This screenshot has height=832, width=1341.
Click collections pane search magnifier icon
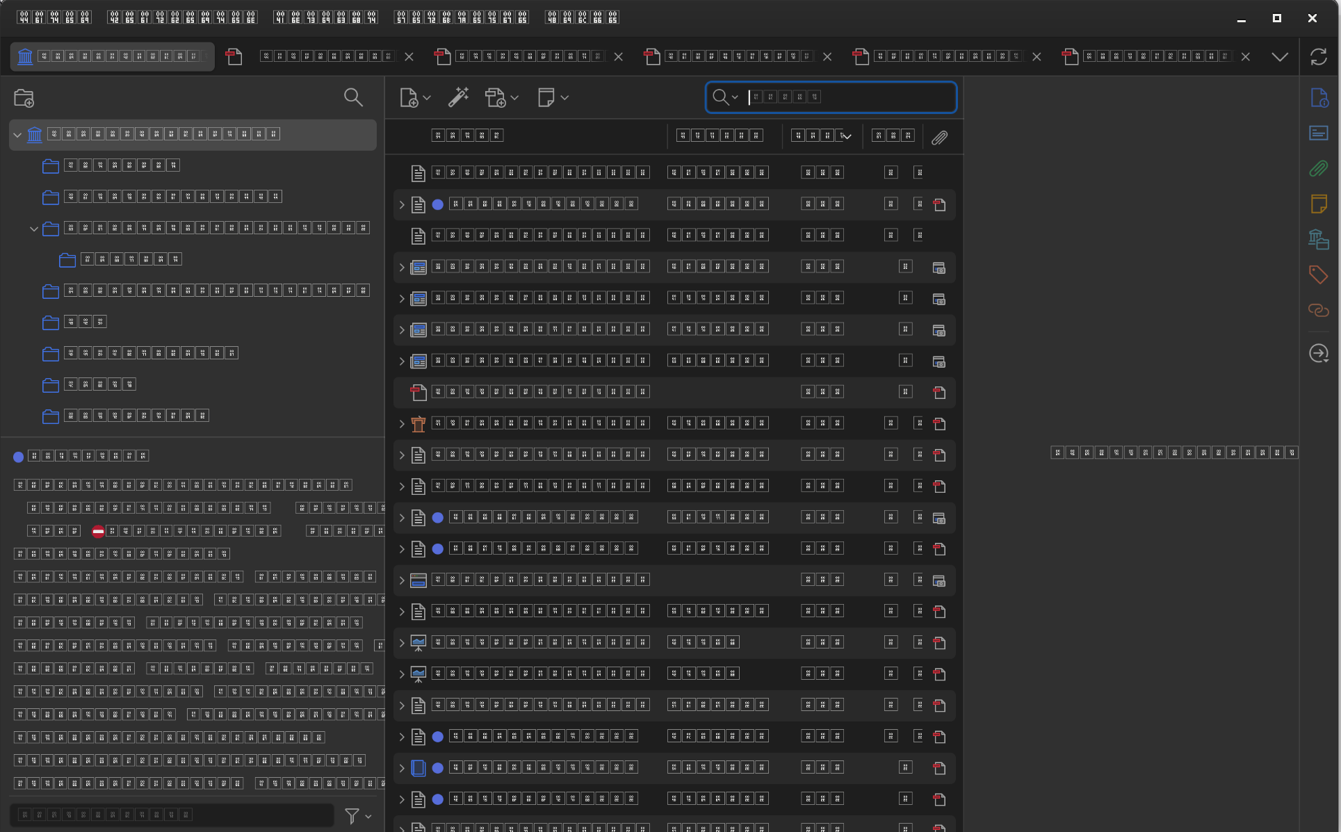pyautogui.click(x=353, y=97)
